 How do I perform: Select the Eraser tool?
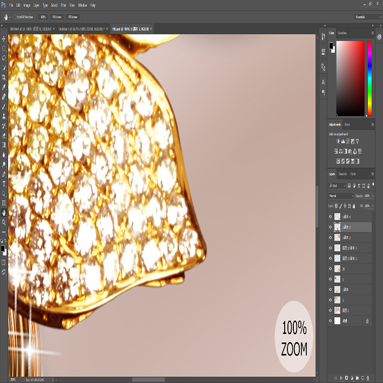click(x=4, y=136)
